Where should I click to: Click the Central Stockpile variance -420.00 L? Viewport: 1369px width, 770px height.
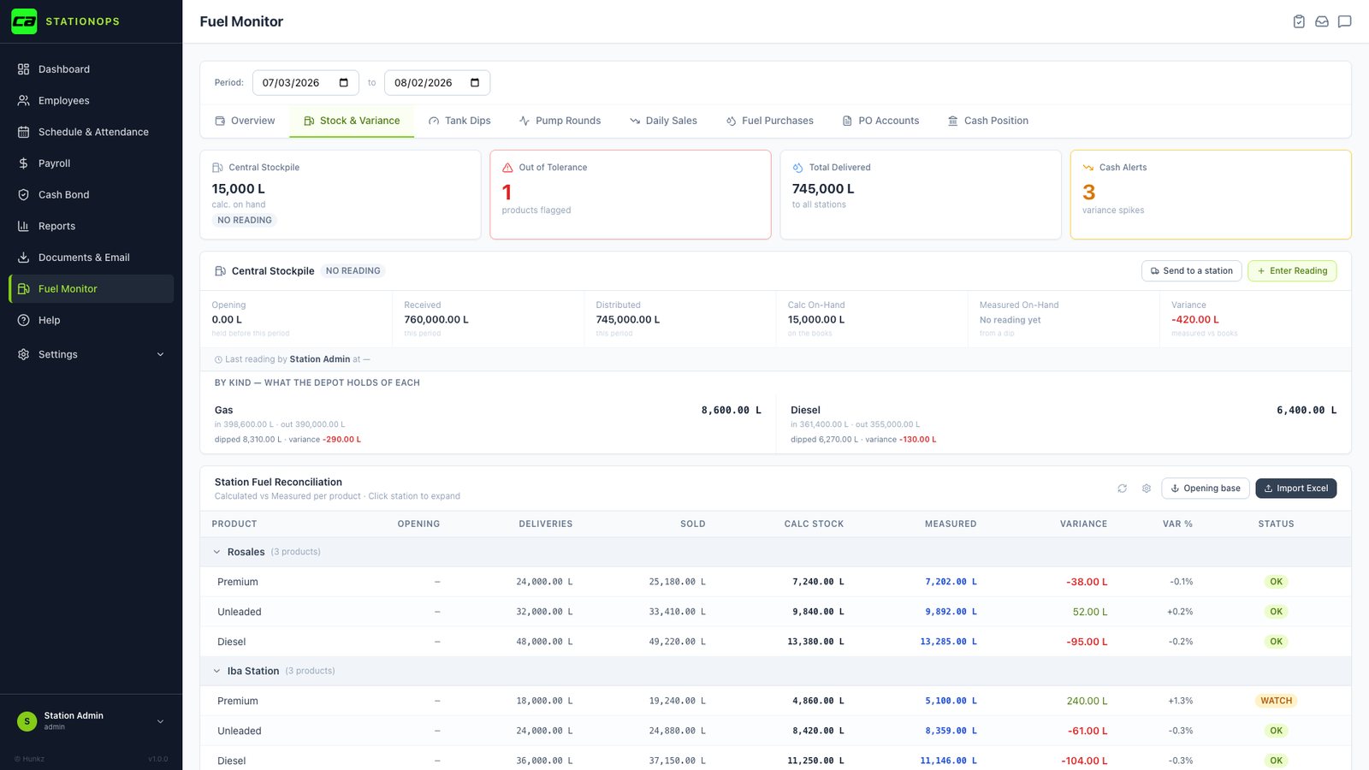point(1194,320)
